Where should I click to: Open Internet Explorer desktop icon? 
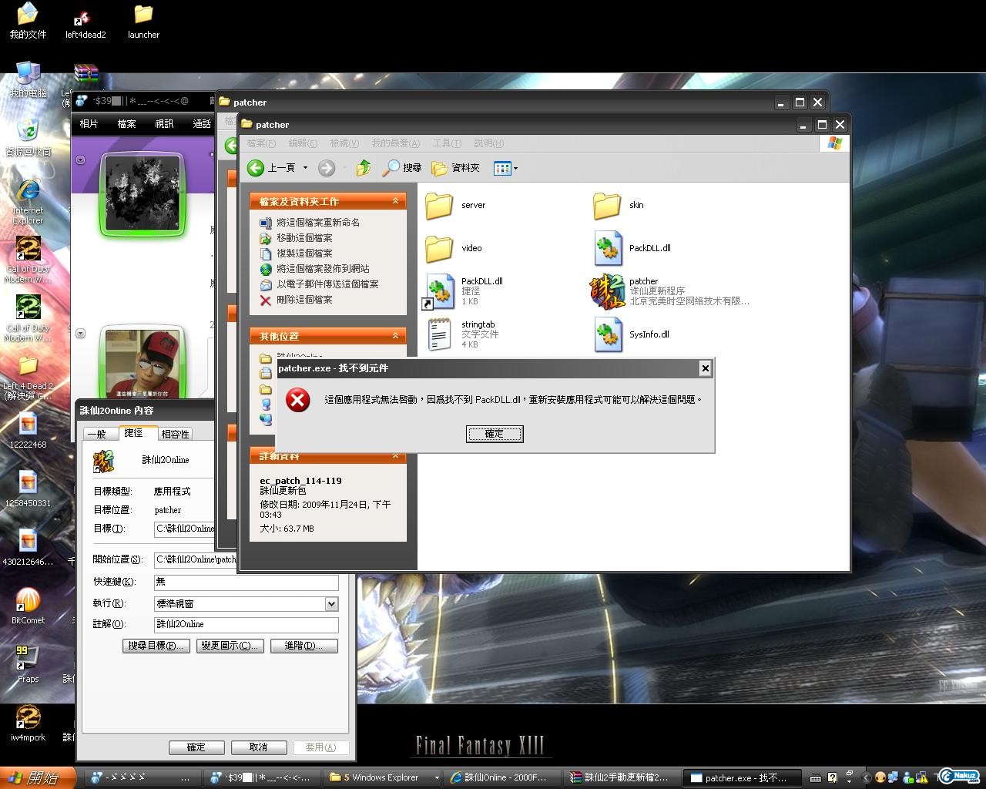click(x=28, y=200)
